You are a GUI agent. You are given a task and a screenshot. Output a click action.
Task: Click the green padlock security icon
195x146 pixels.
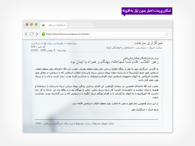pos(43,34)
